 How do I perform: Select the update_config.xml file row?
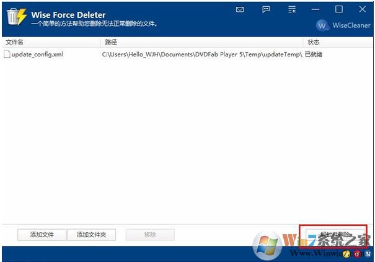(x=187, y=55)
